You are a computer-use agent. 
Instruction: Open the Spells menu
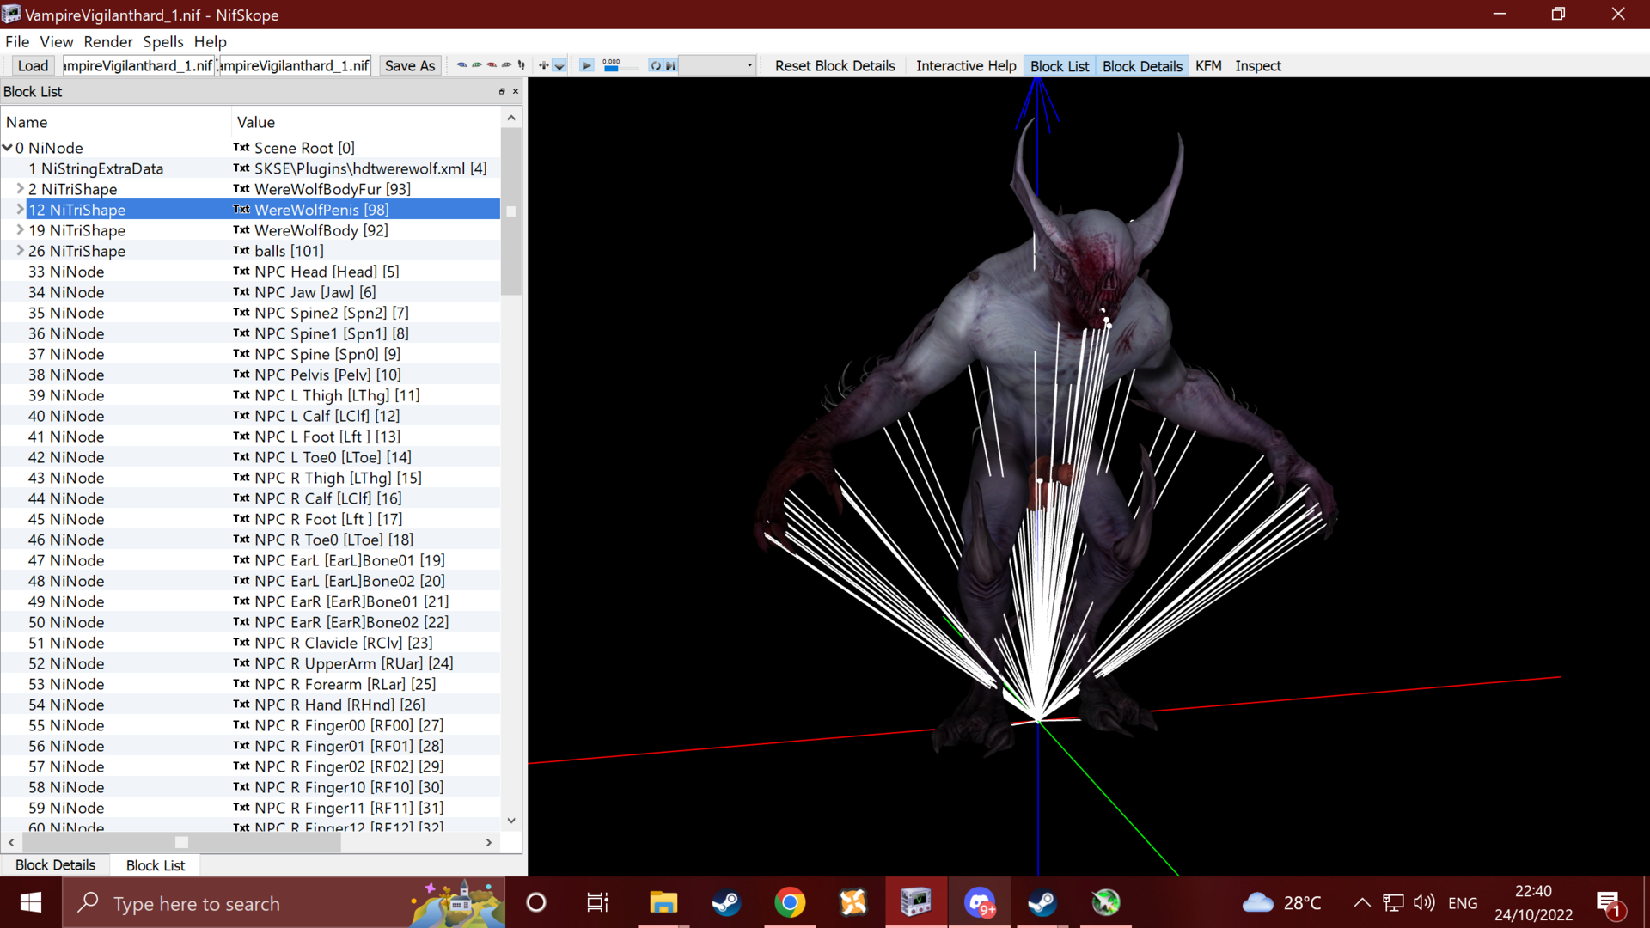tap(163, 41)
